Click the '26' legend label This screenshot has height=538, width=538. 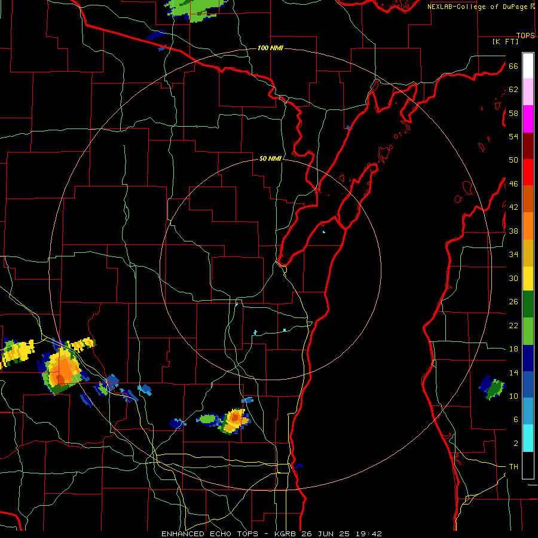click(x=513, y=302)
